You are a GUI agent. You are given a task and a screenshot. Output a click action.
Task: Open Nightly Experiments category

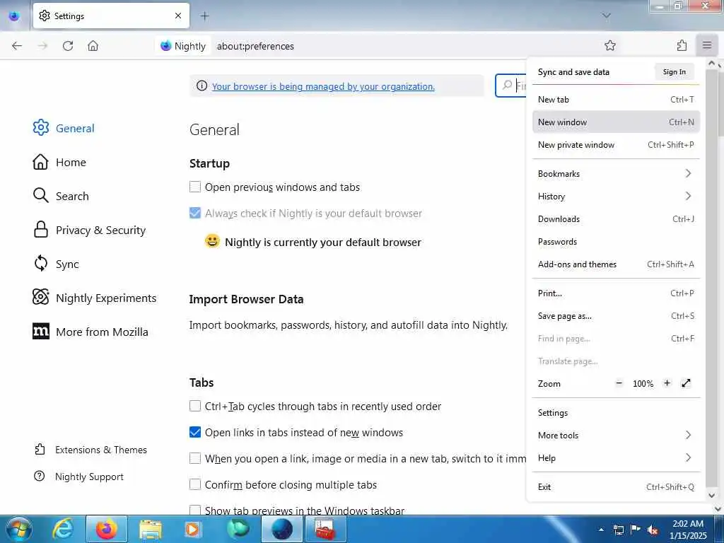pyautogui.click(x=95, y=298)
